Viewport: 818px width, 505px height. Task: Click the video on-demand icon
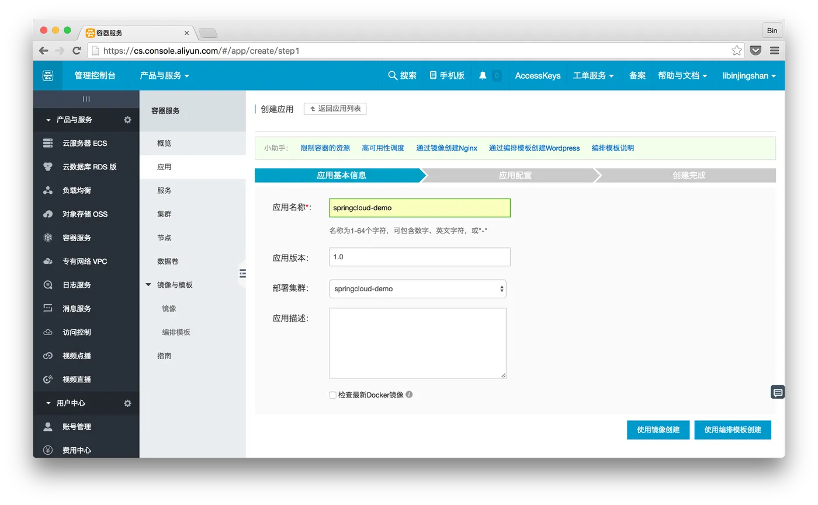point(48,356)
